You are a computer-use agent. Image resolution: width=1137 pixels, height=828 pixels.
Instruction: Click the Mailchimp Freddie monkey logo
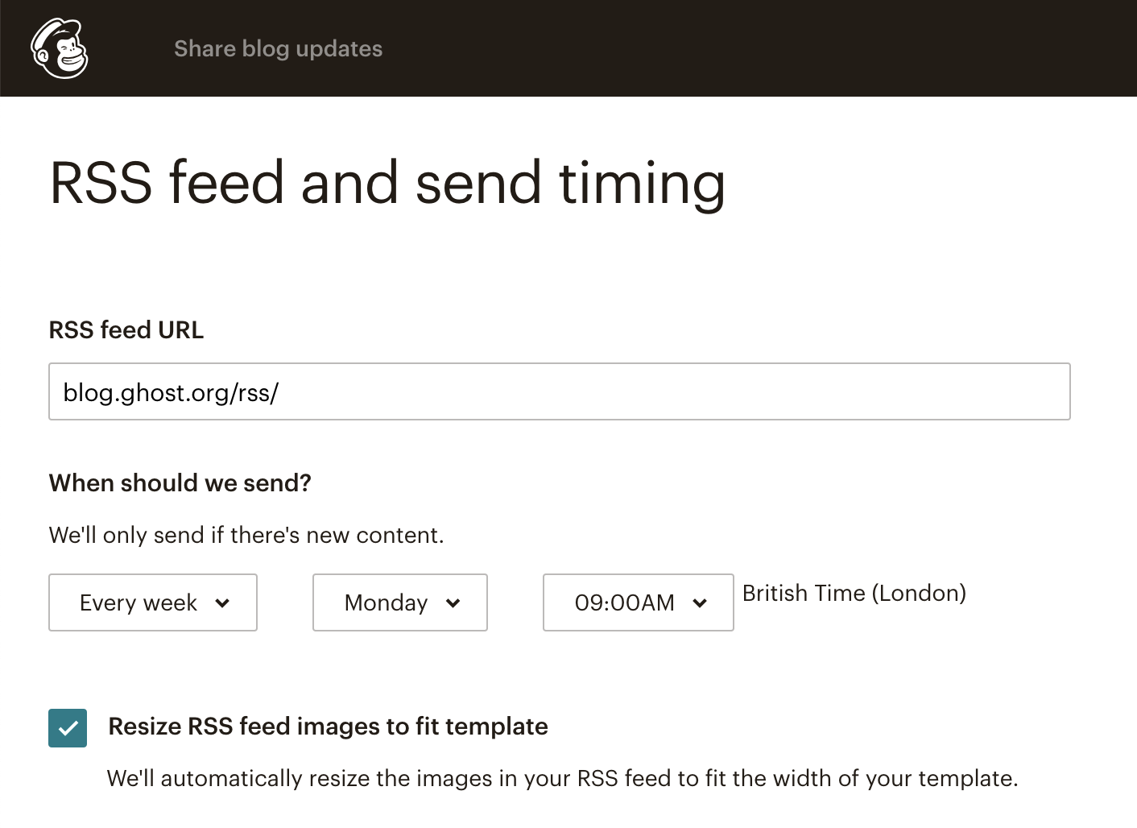(60, 48)
